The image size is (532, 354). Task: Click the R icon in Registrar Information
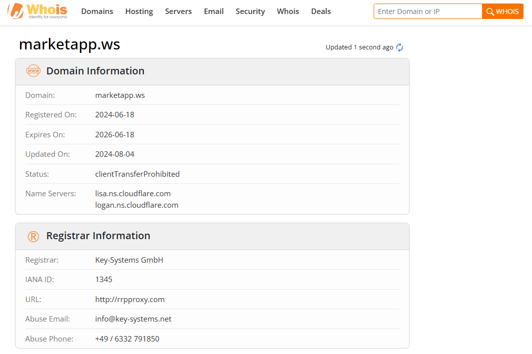point(33,236)
